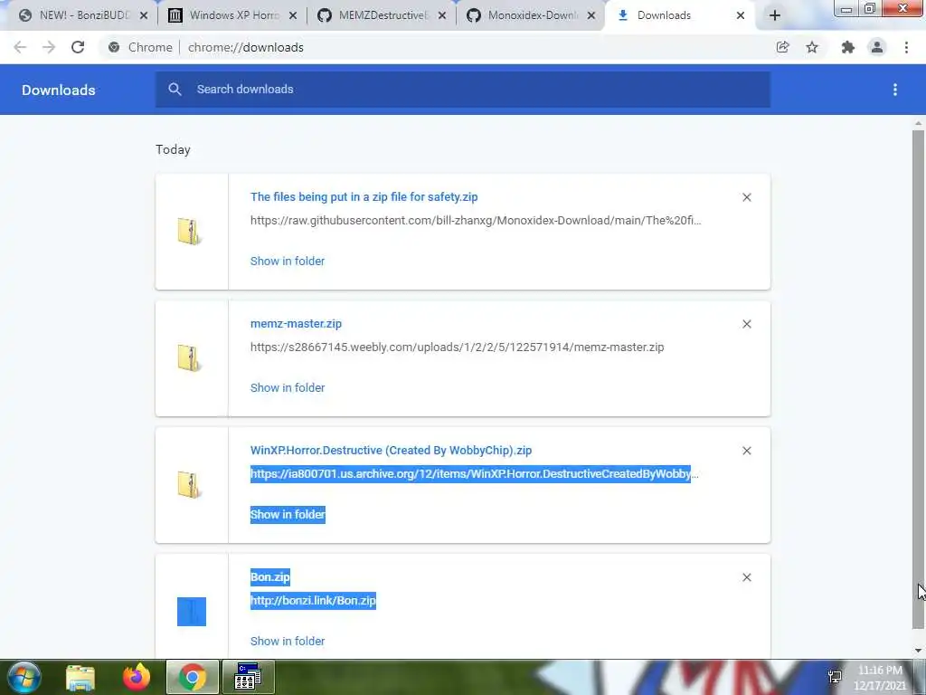Click the zip icon of memz-master.zip
Image resolution: width=926 pixels, height=695 pixels.
click(x=190, y=358)
